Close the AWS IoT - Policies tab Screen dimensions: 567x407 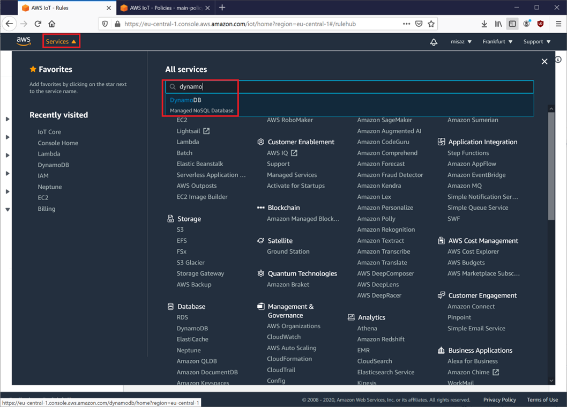pyautogui.click(x=207, y=8)
